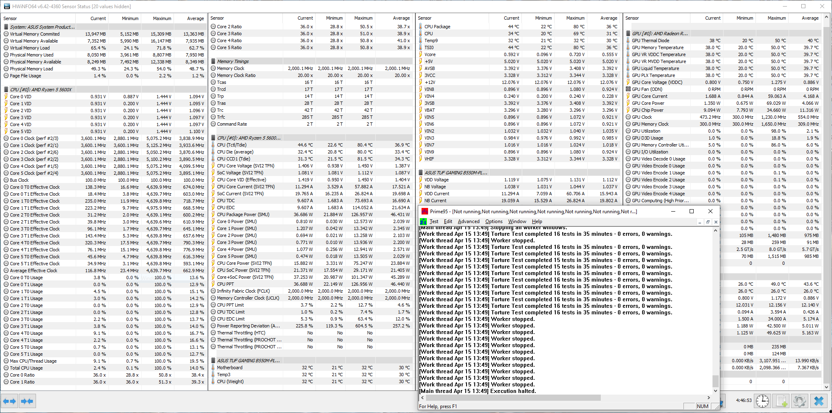Click the Prime95 icon in its title bar

click(x=425, y=211)
